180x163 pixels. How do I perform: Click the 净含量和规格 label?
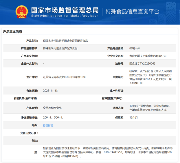[x=30, y=117]
